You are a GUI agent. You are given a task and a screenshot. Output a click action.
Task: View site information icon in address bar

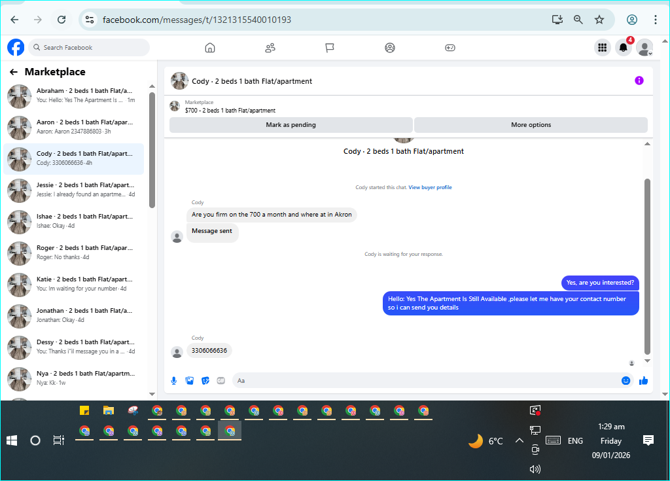(x=90, y=20)
